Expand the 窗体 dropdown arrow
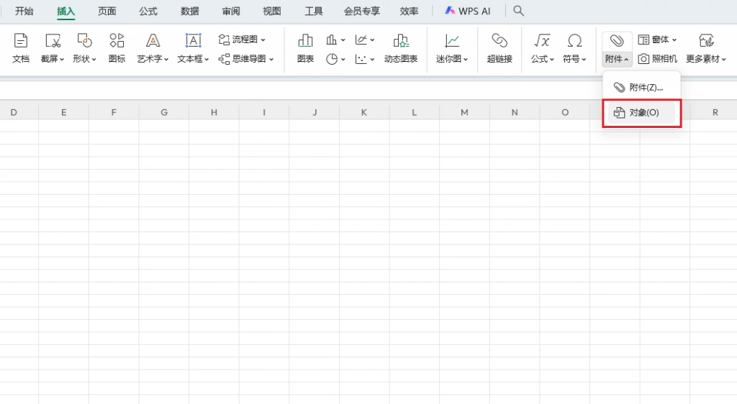Image resolution: width=737 pixels, height=404 pixels. 674,40
